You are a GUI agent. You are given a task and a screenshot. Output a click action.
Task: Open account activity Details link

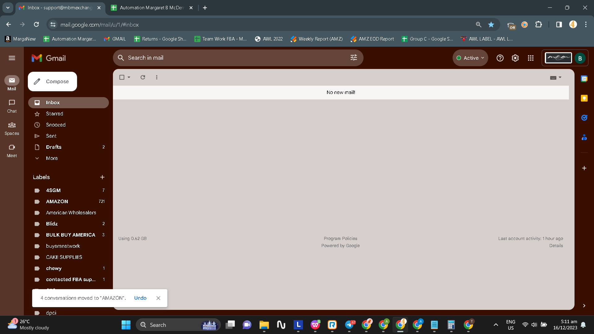tap(556, 246)
